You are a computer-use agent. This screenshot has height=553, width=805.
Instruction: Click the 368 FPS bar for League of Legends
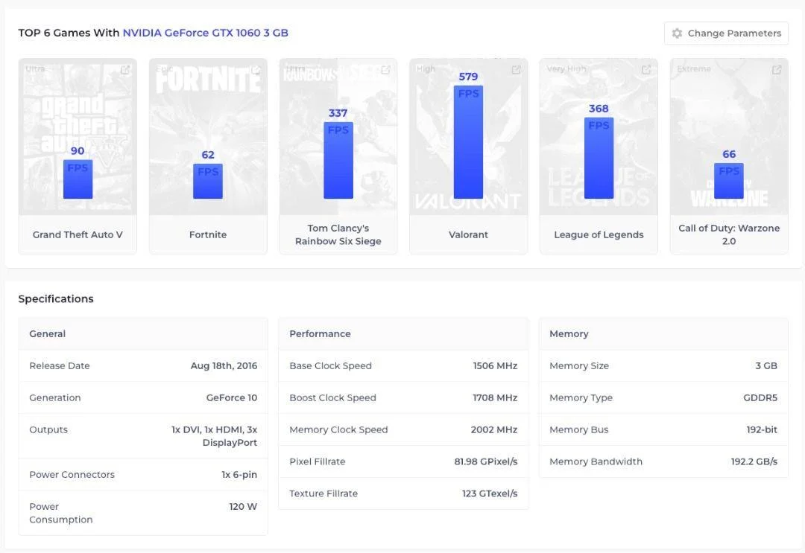click(x=599, y=158)
